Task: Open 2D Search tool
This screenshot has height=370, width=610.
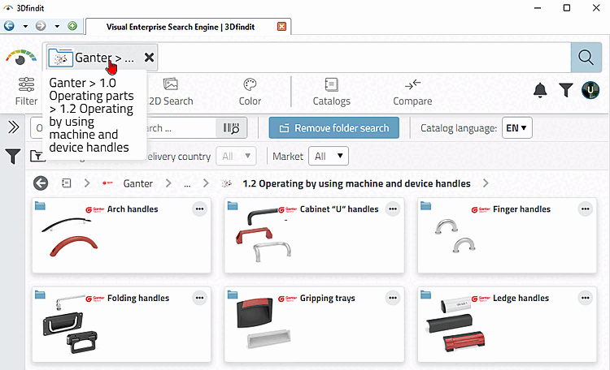Action: pyautogui.click(x=171, y=91)
